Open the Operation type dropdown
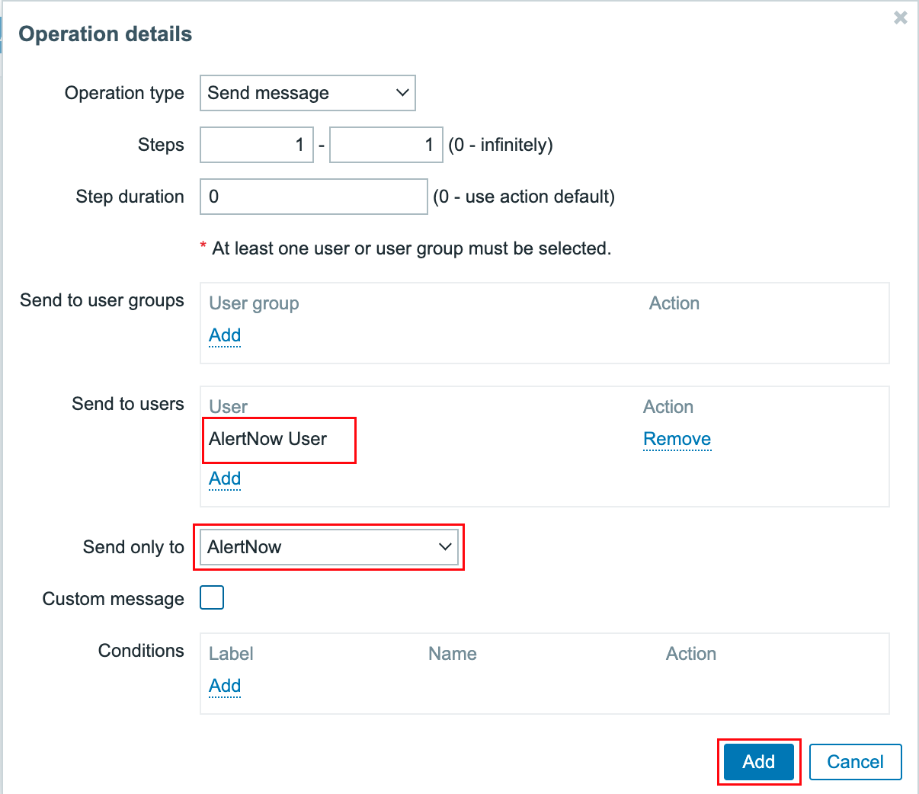The image size is (919, 794). click(x=307, y=93)
